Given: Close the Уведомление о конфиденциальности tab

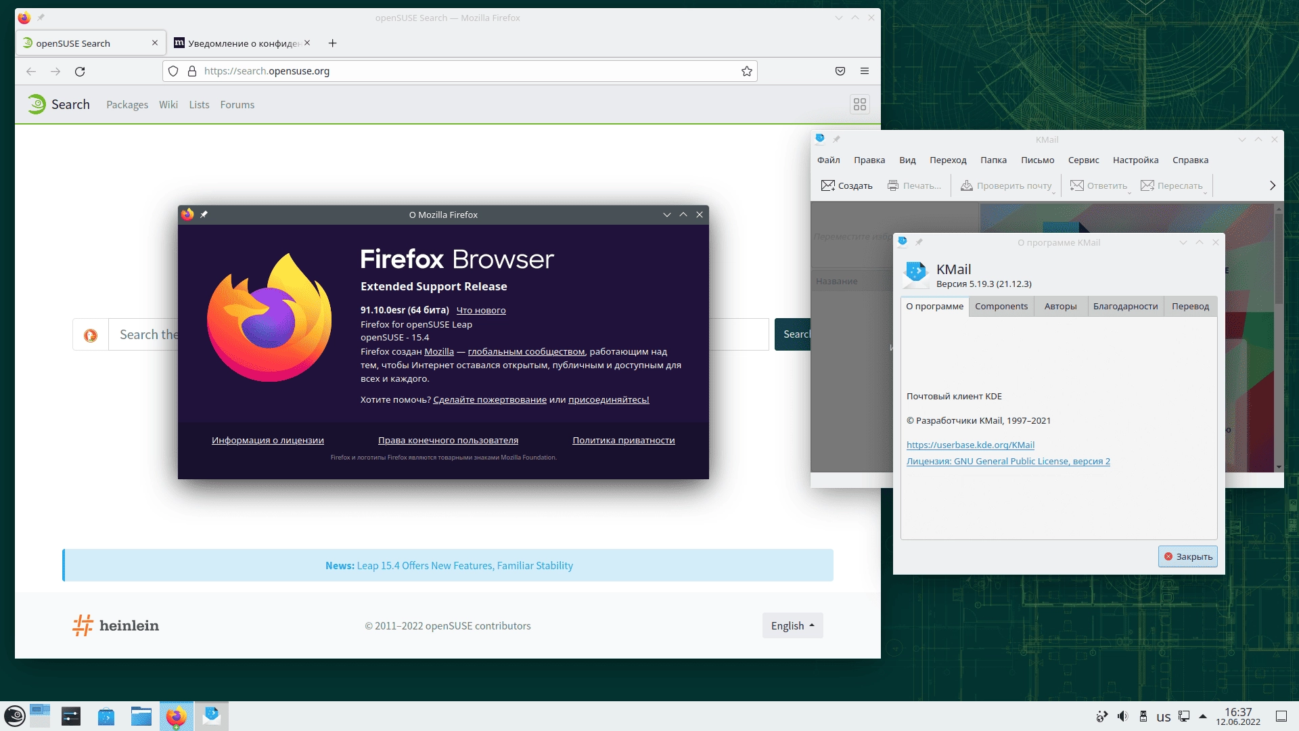Looking at the screenshot, I should point(307,43).
